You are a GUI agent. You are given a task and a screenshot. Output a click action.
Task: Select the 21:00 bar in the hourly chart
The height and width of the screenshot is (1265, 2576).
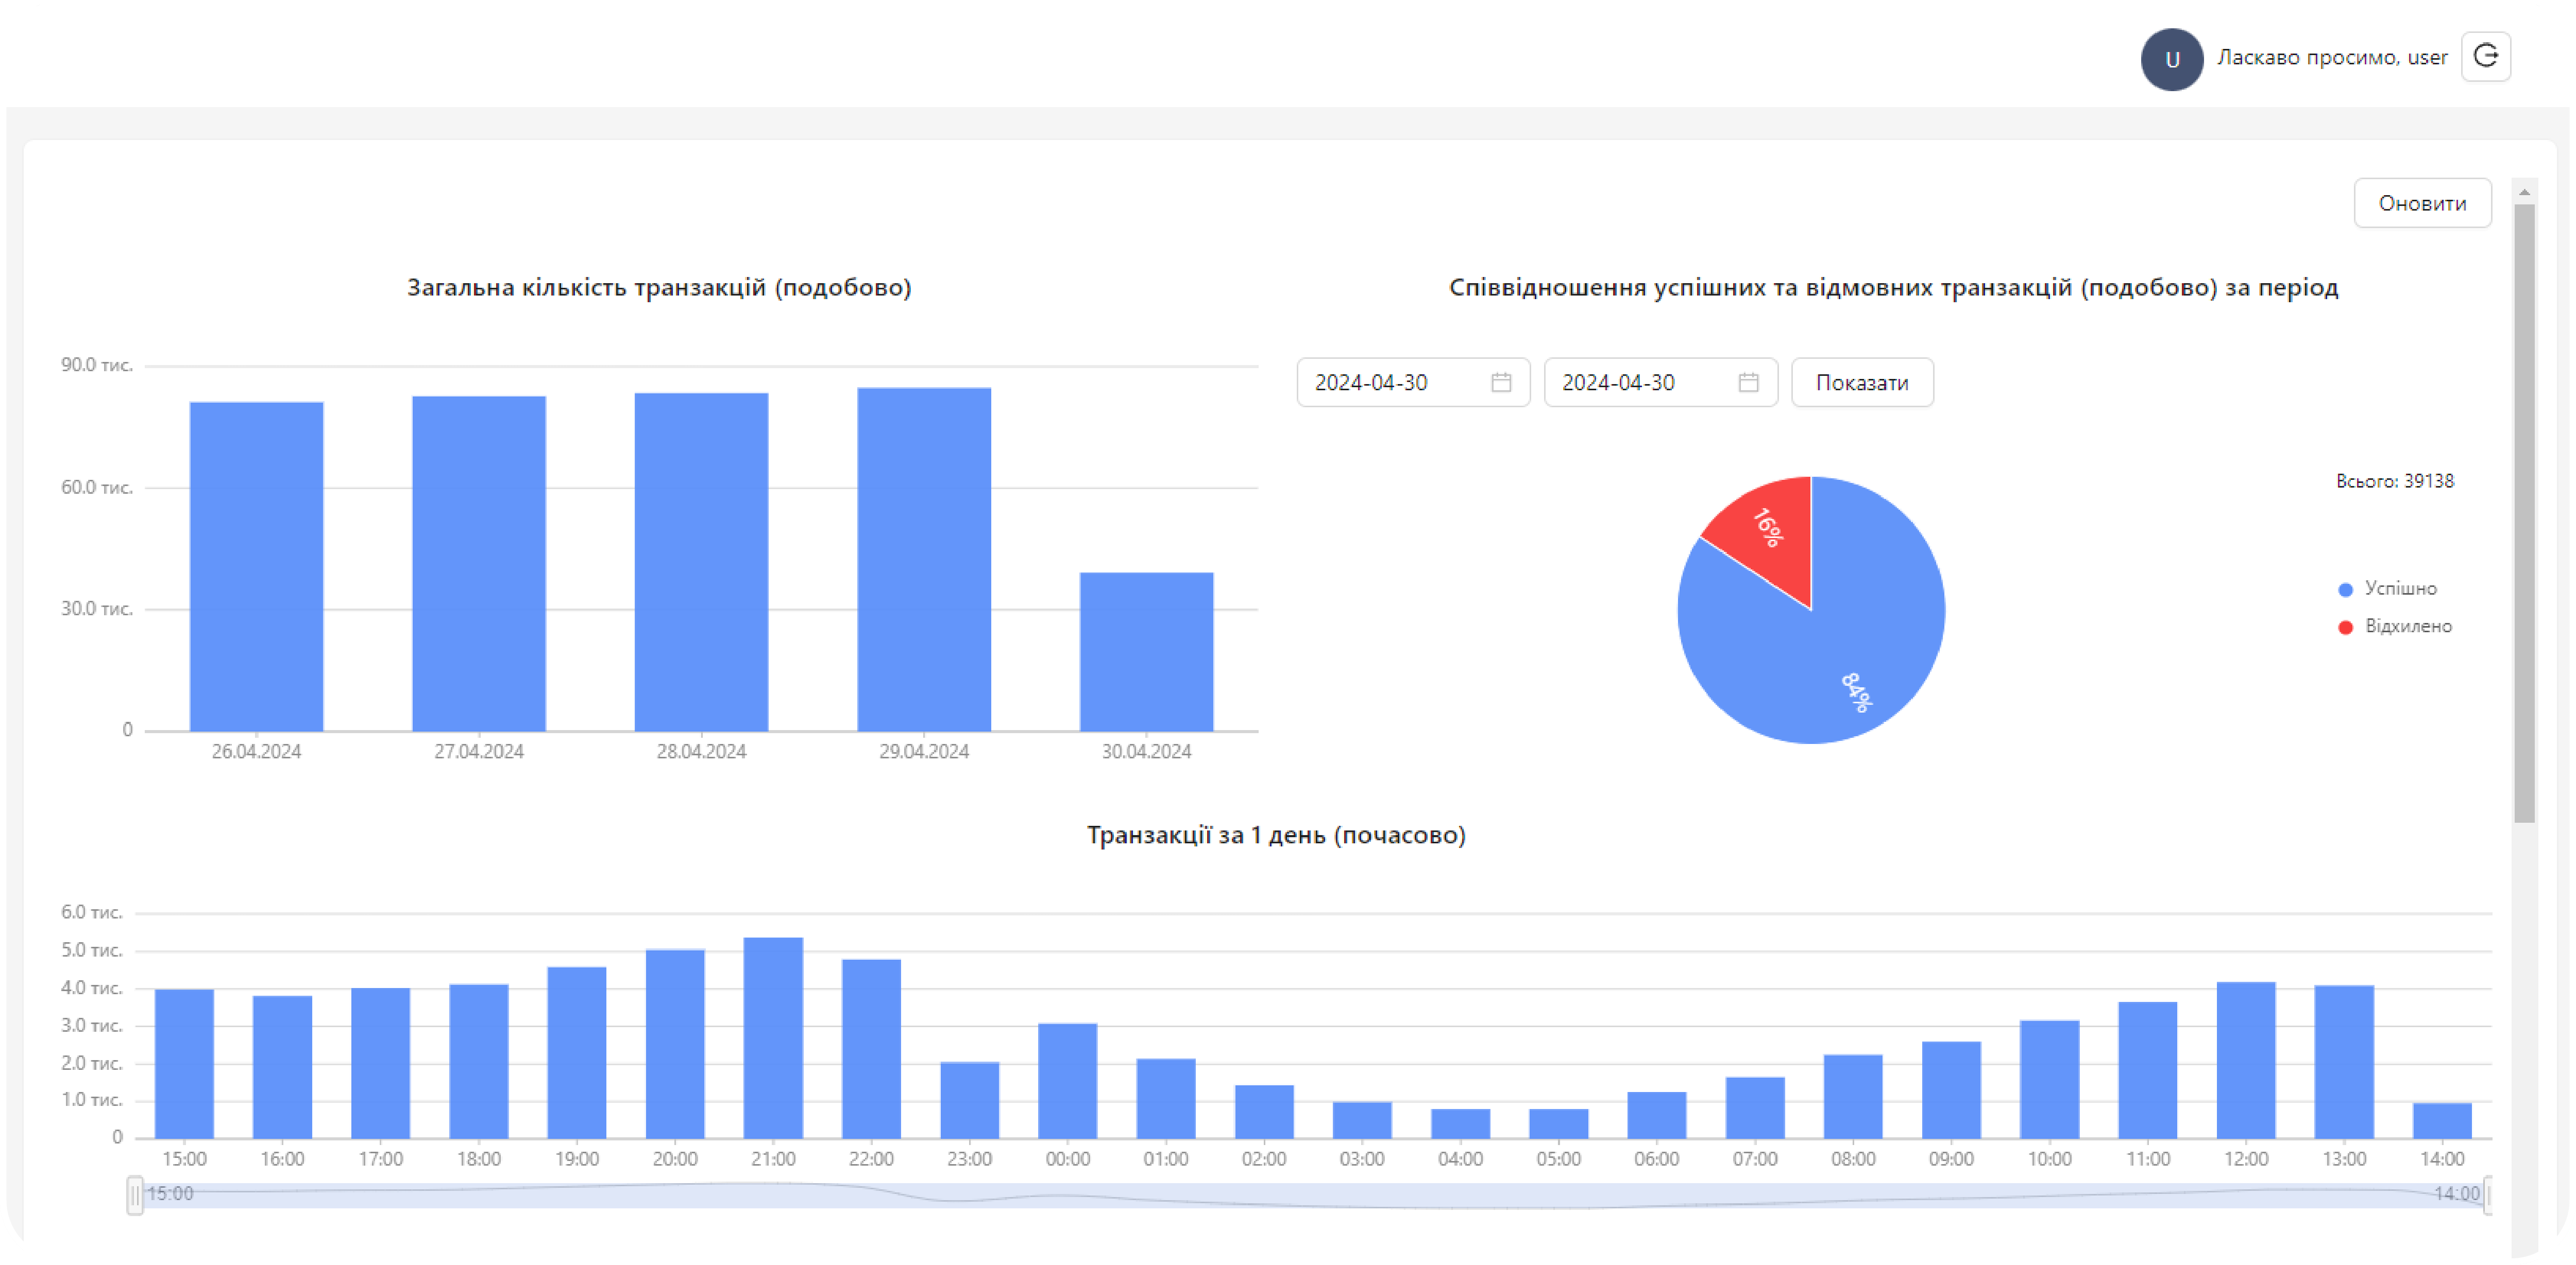[773, 1039]
